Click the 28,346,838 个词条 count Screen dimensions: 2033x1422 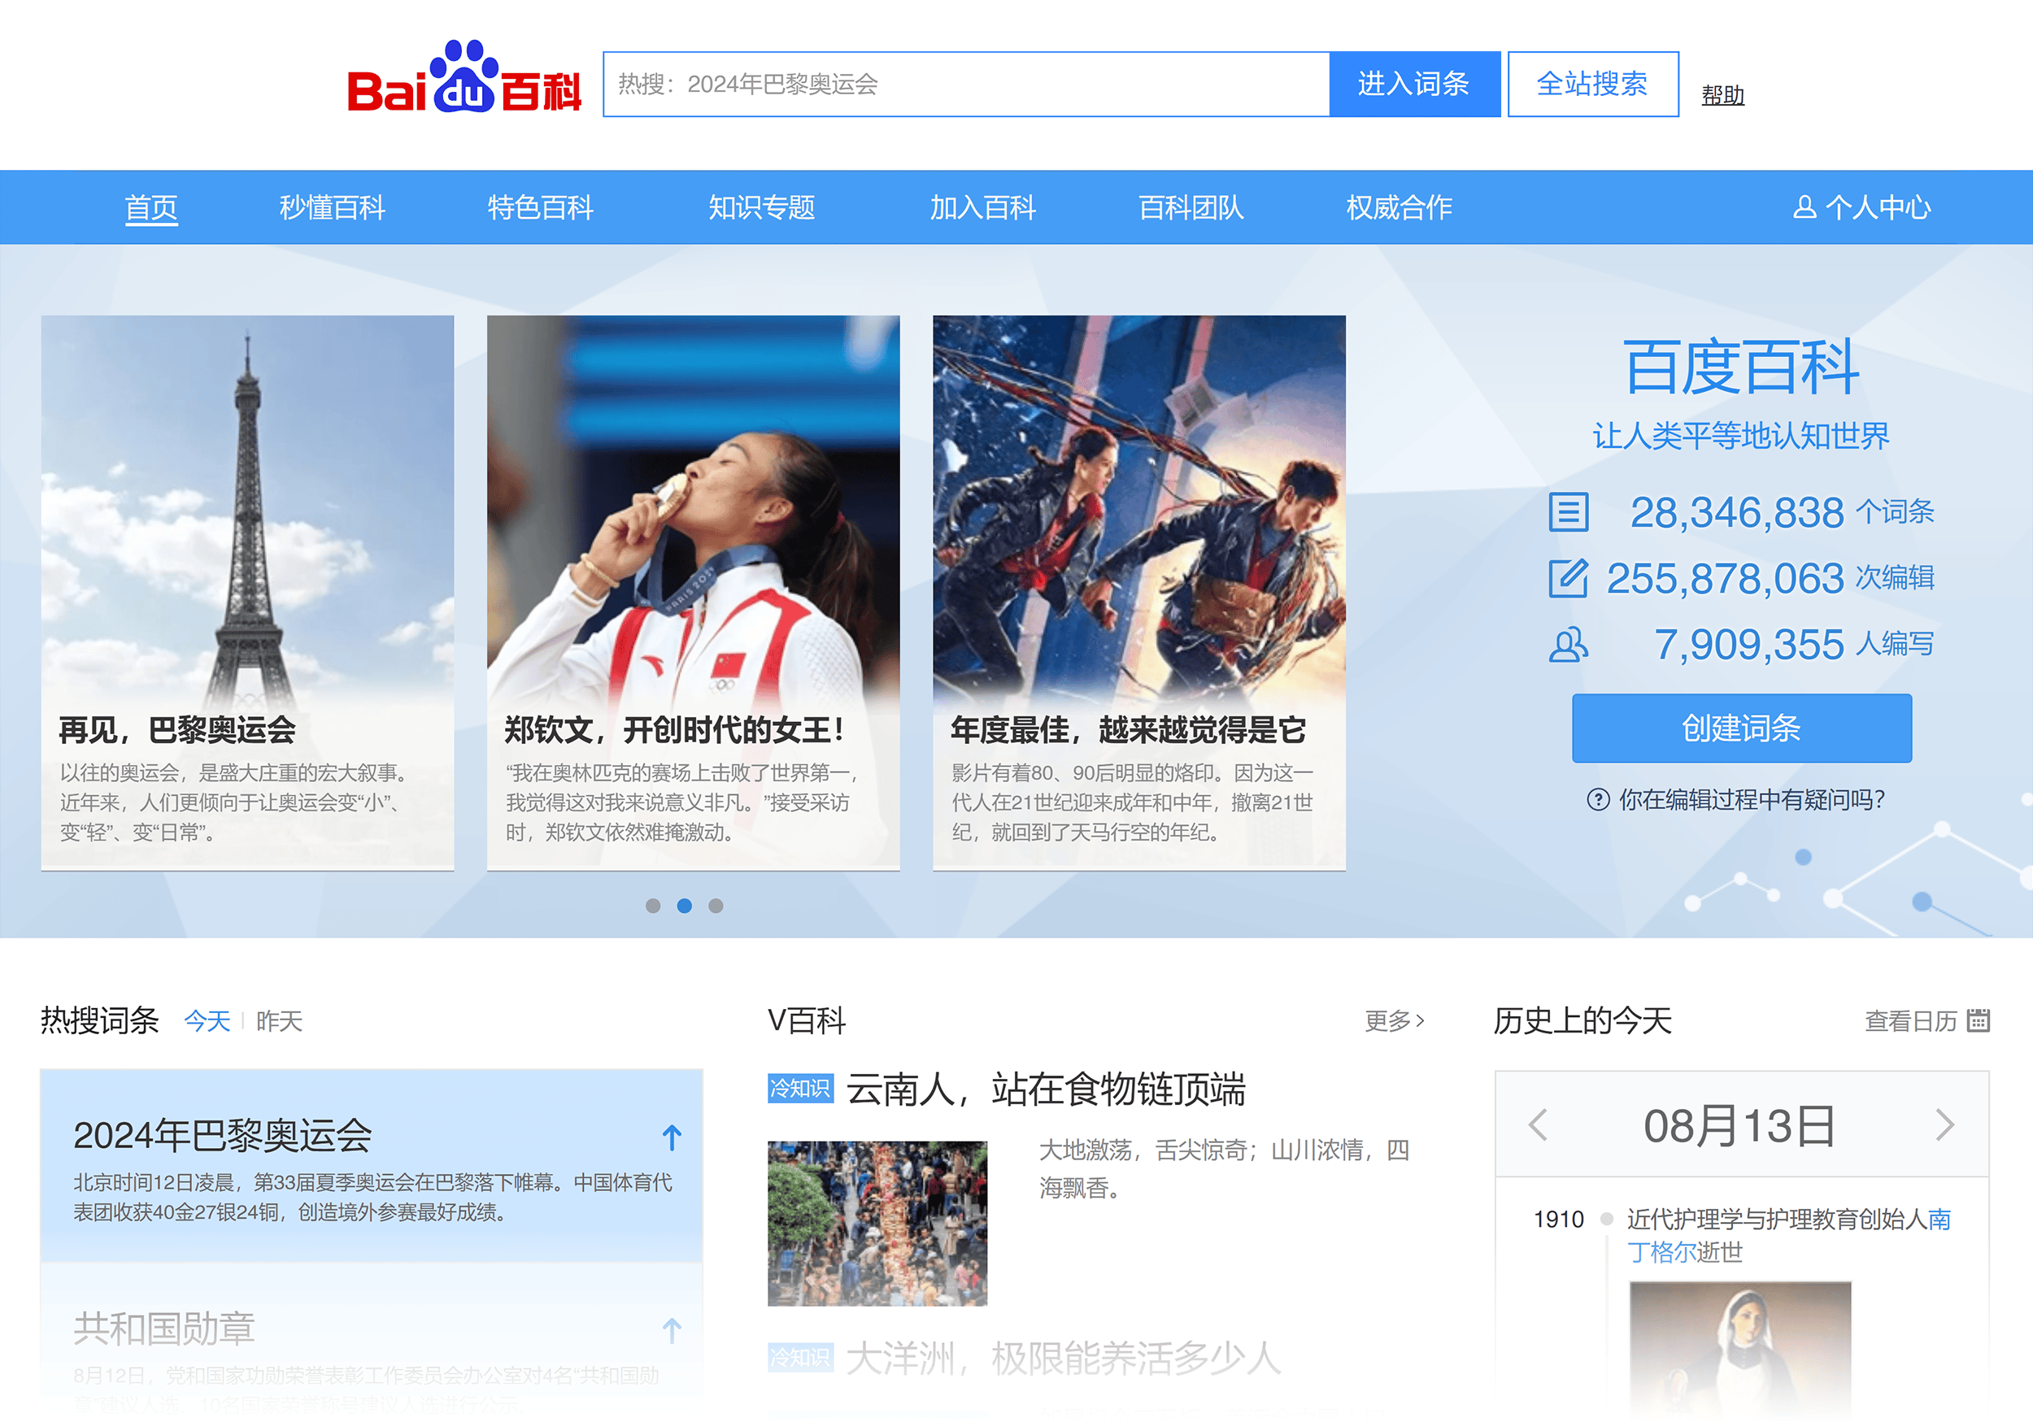[1782, 511]
